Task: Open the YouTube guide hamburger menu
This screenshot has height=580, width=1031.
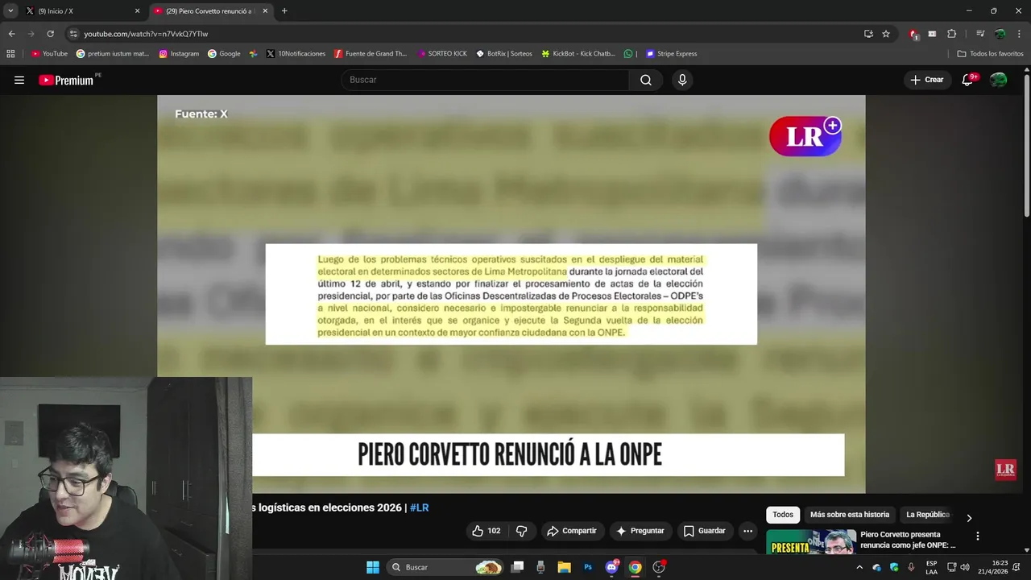Action: pyautogui.click(x=19, y=80)
